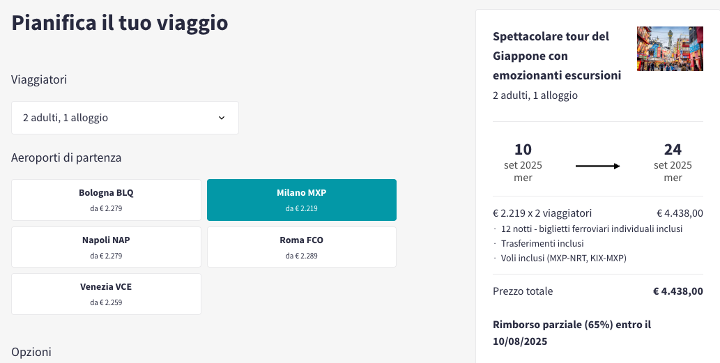The width and height of the screenshot is (720, 363).
Task: Choose Venezia VCE departure airport
Action: tap(106, 294)
